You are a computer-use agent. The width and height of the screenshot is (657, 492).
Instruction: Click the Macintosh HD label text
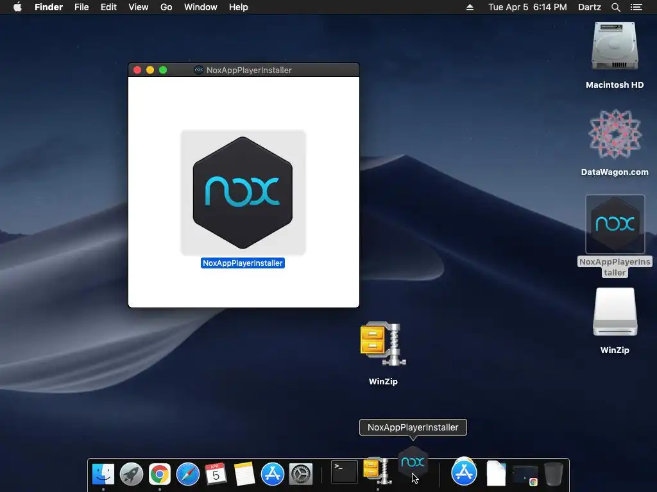[615, 85]
